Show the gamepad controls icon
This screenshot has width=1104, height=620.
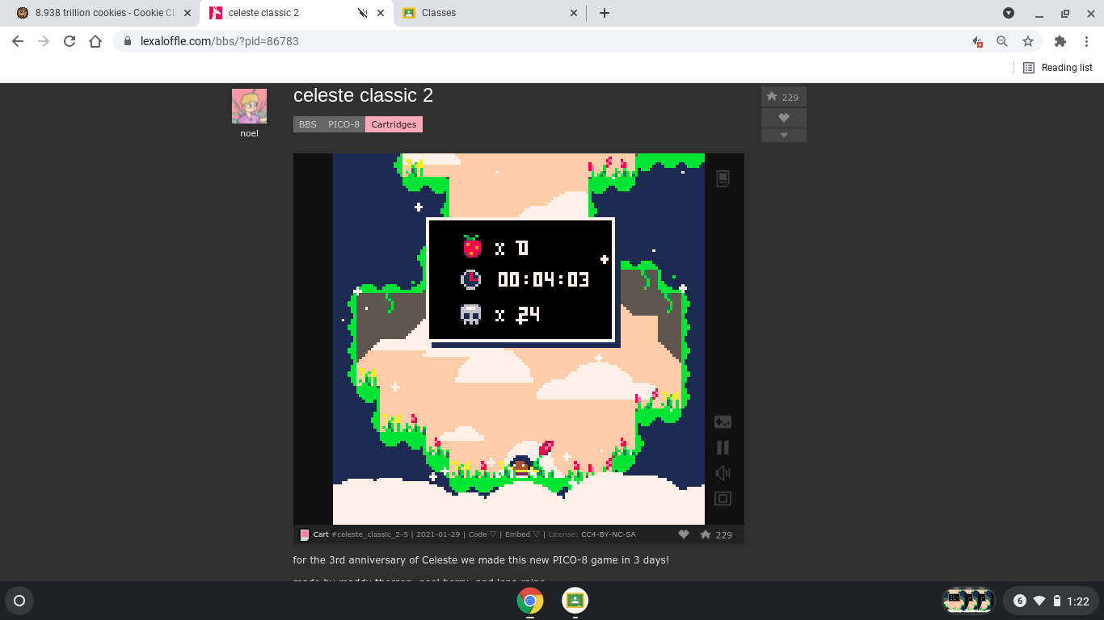723,421
